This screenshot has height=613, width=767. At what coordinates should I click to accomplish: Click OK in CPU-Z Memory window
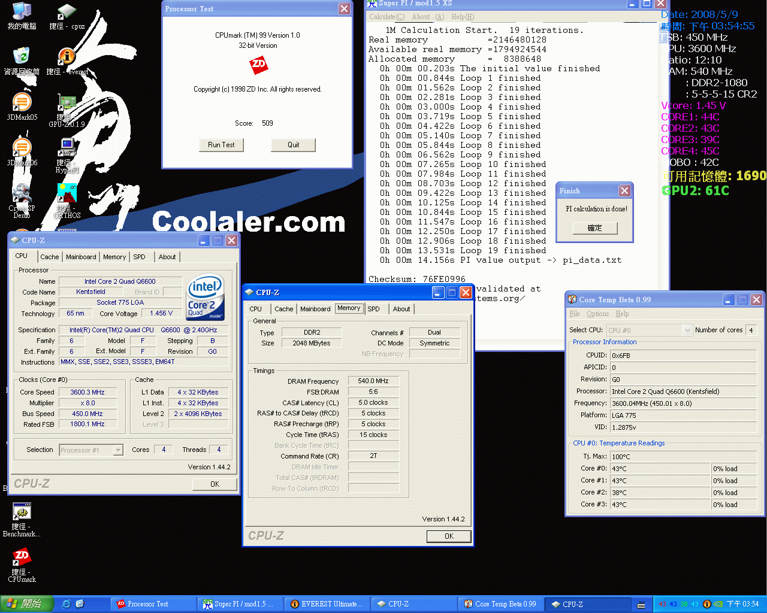pos(449,536)
